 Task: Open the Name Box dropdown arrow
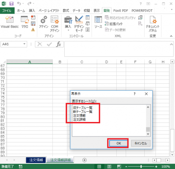pyautogui.click(x=24, y=44)
